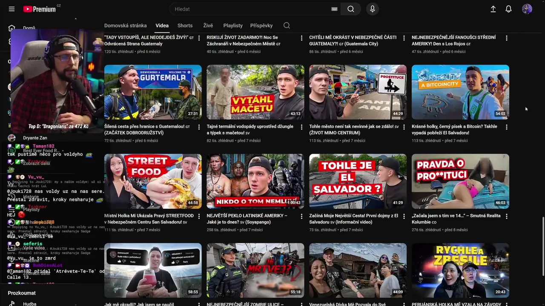Open options for 'Začala jsem s tím ve 14' video
545x306 pixels.
click(x=506, y=216)
